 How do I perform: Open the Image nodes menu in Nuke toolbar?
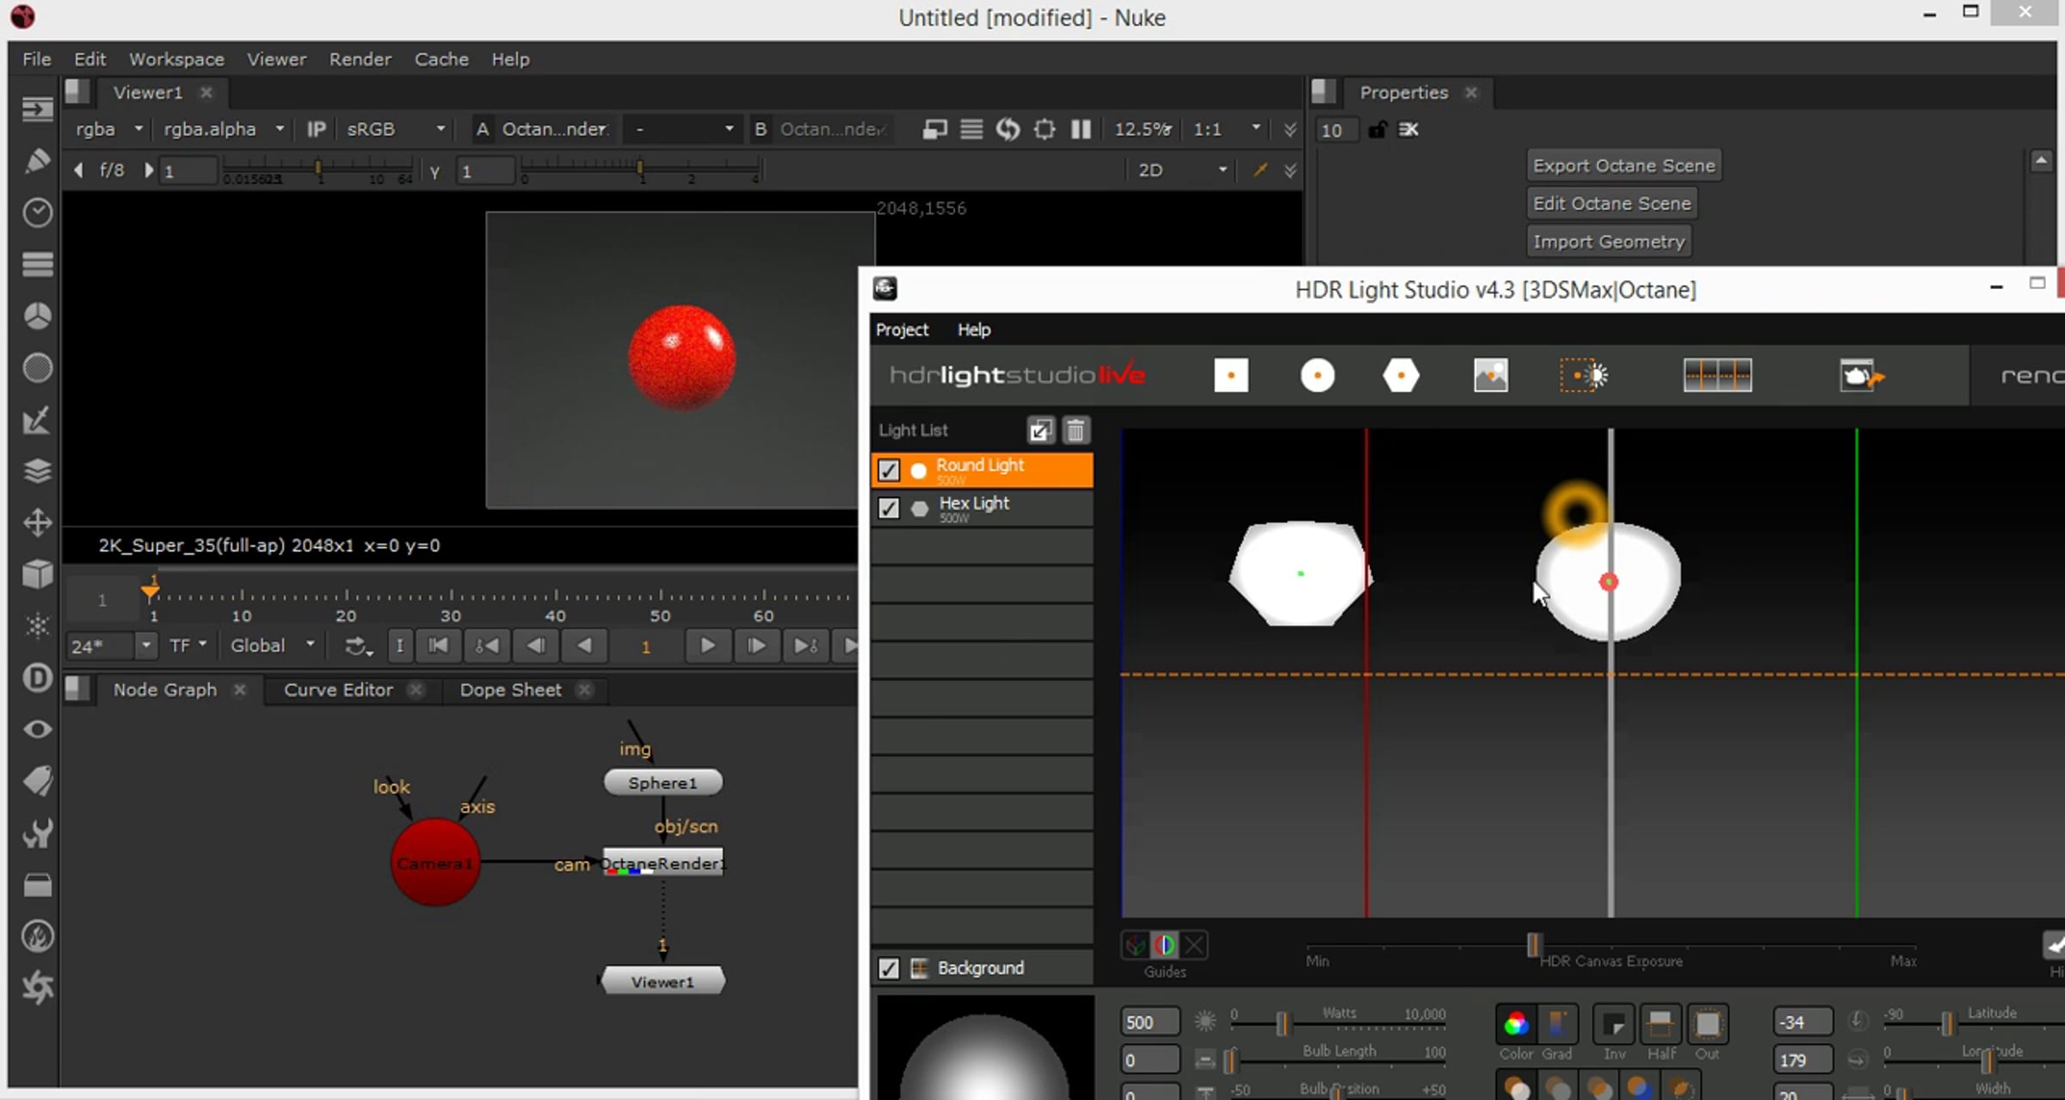37,109
